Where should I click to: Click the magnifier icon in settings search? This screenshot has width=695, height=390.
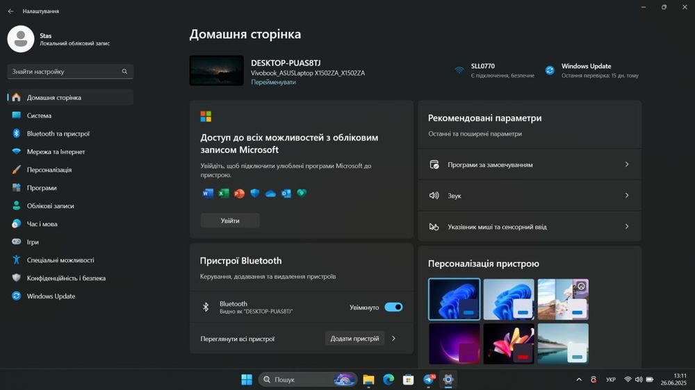124,71
